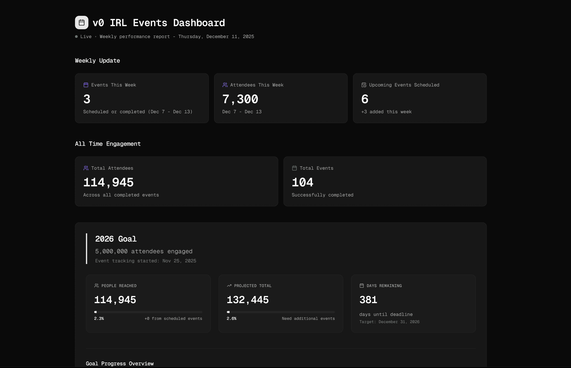571x368 pixels.
Task: Click the calendar icon next to Events This Week
Action: (86, 85)
